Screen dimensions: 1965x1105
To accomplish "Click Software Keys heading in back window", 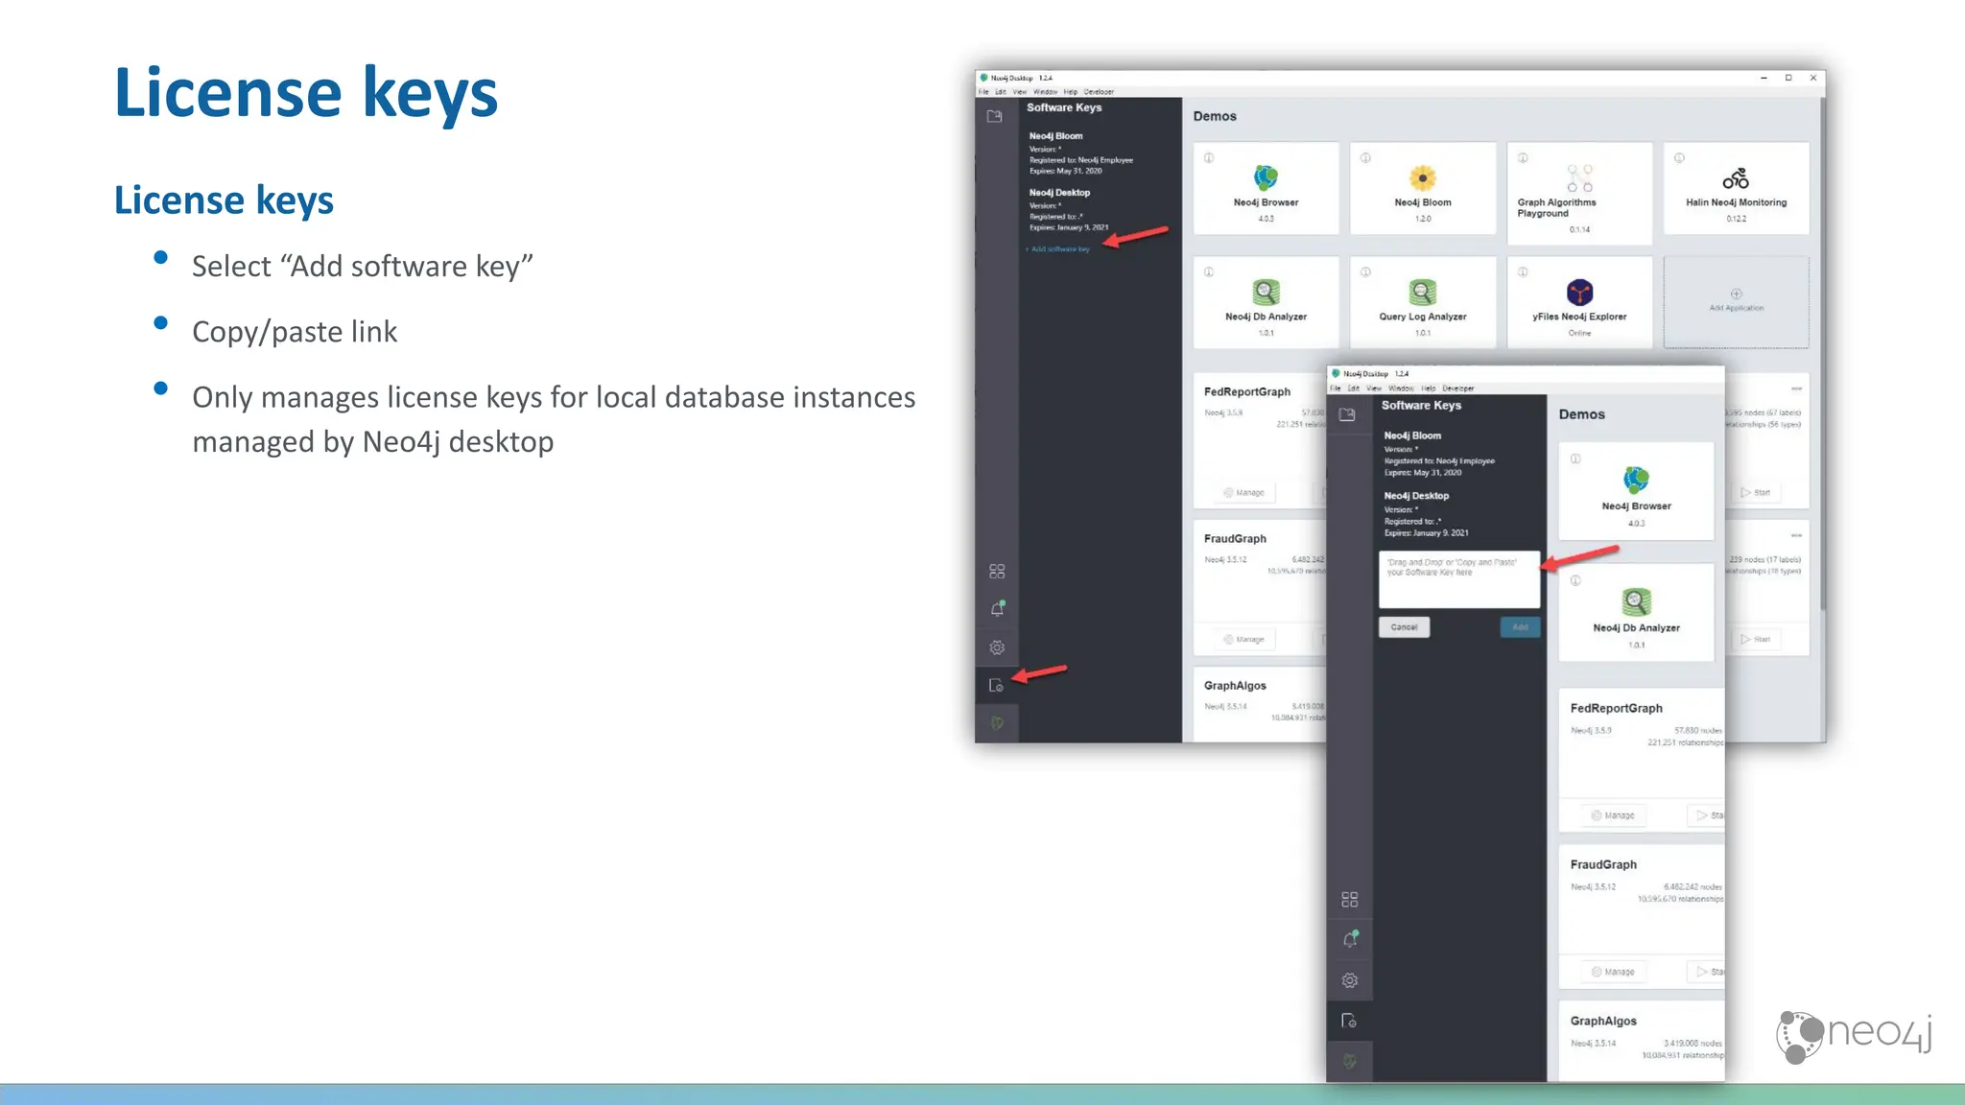I will (1064, 107).
